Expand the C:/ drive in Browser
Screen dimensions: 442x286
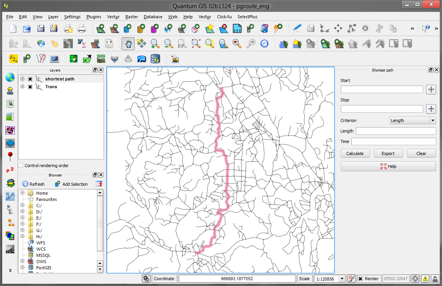[x=22, y=205]
